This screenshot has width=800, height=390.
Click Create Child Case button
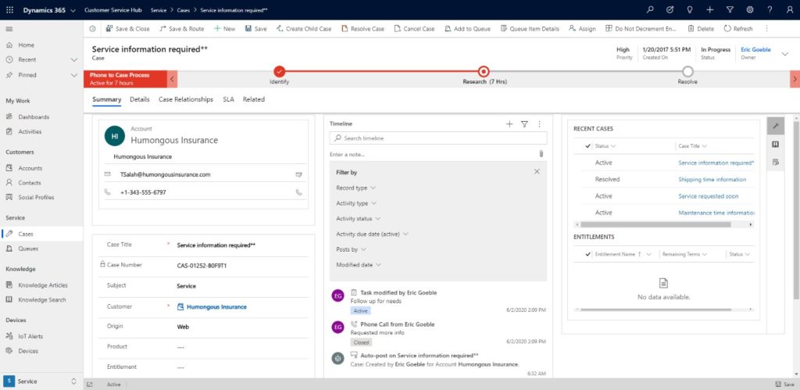pyautogui.click(x=304, y=29)
